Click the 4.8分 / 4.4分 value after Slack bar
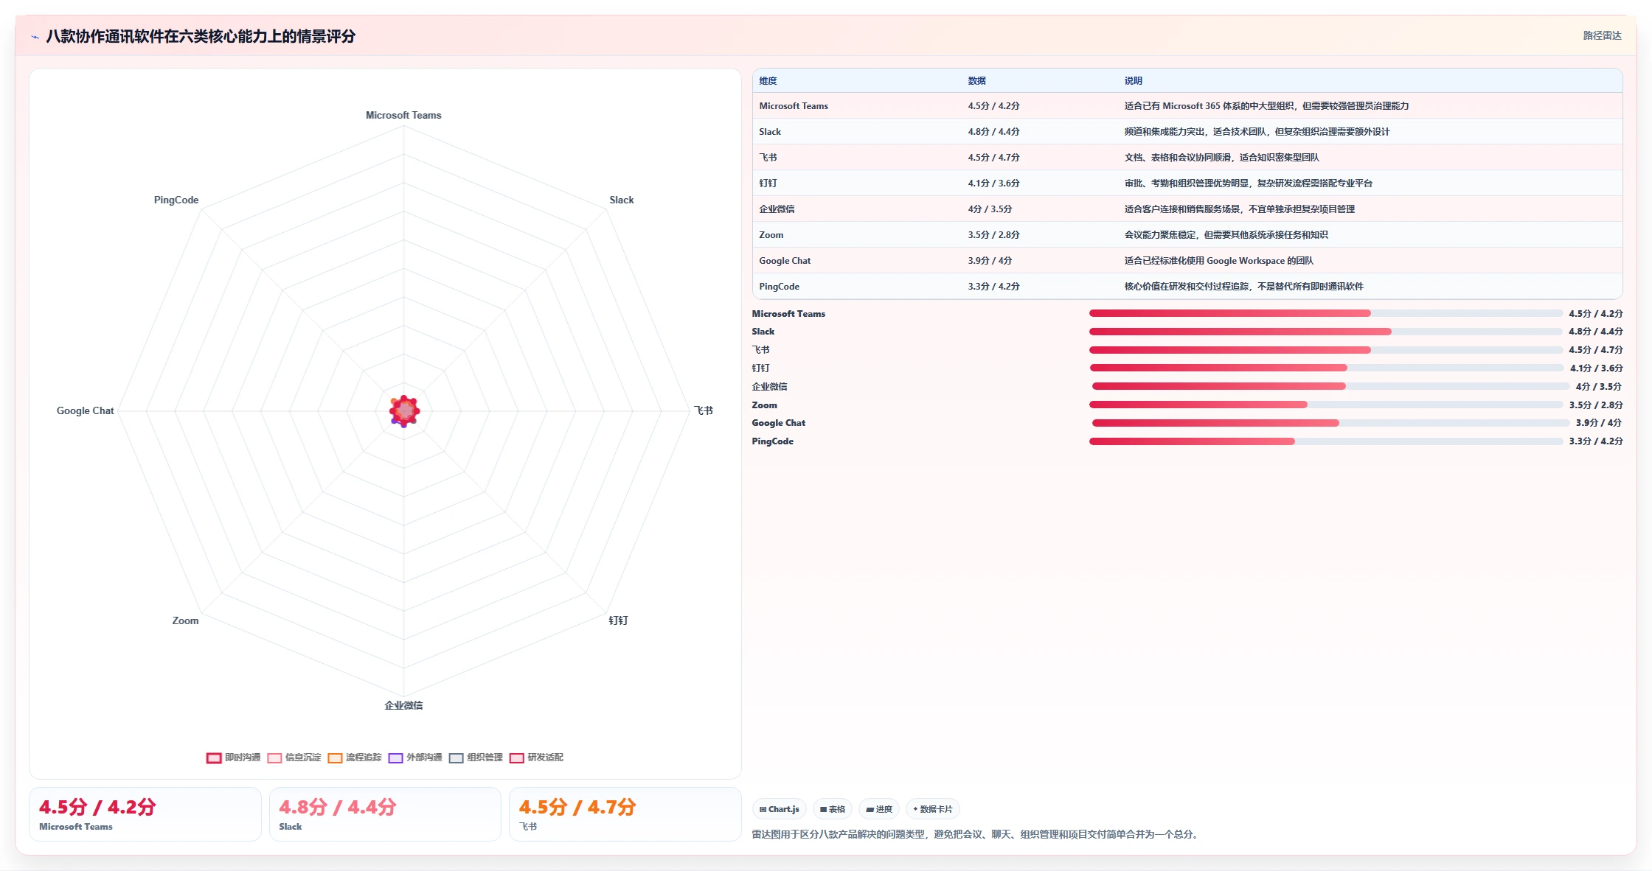 coord(1596,332)
